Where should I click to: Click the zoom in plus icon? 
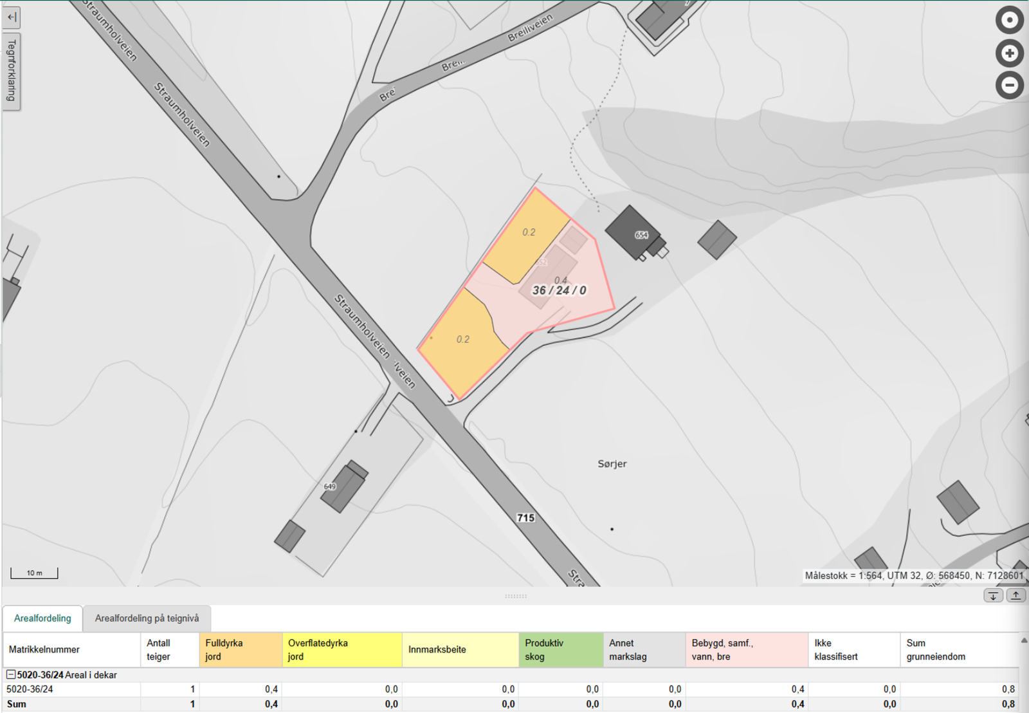coord(1009,53)
